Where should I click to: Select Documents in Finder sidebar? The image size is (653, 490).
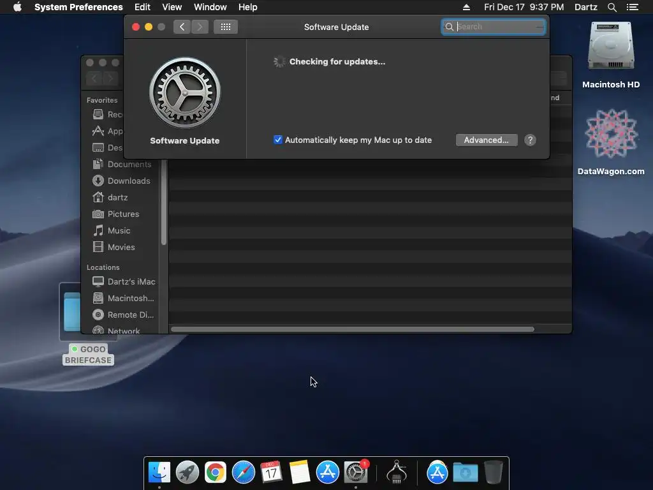point(122,164)
